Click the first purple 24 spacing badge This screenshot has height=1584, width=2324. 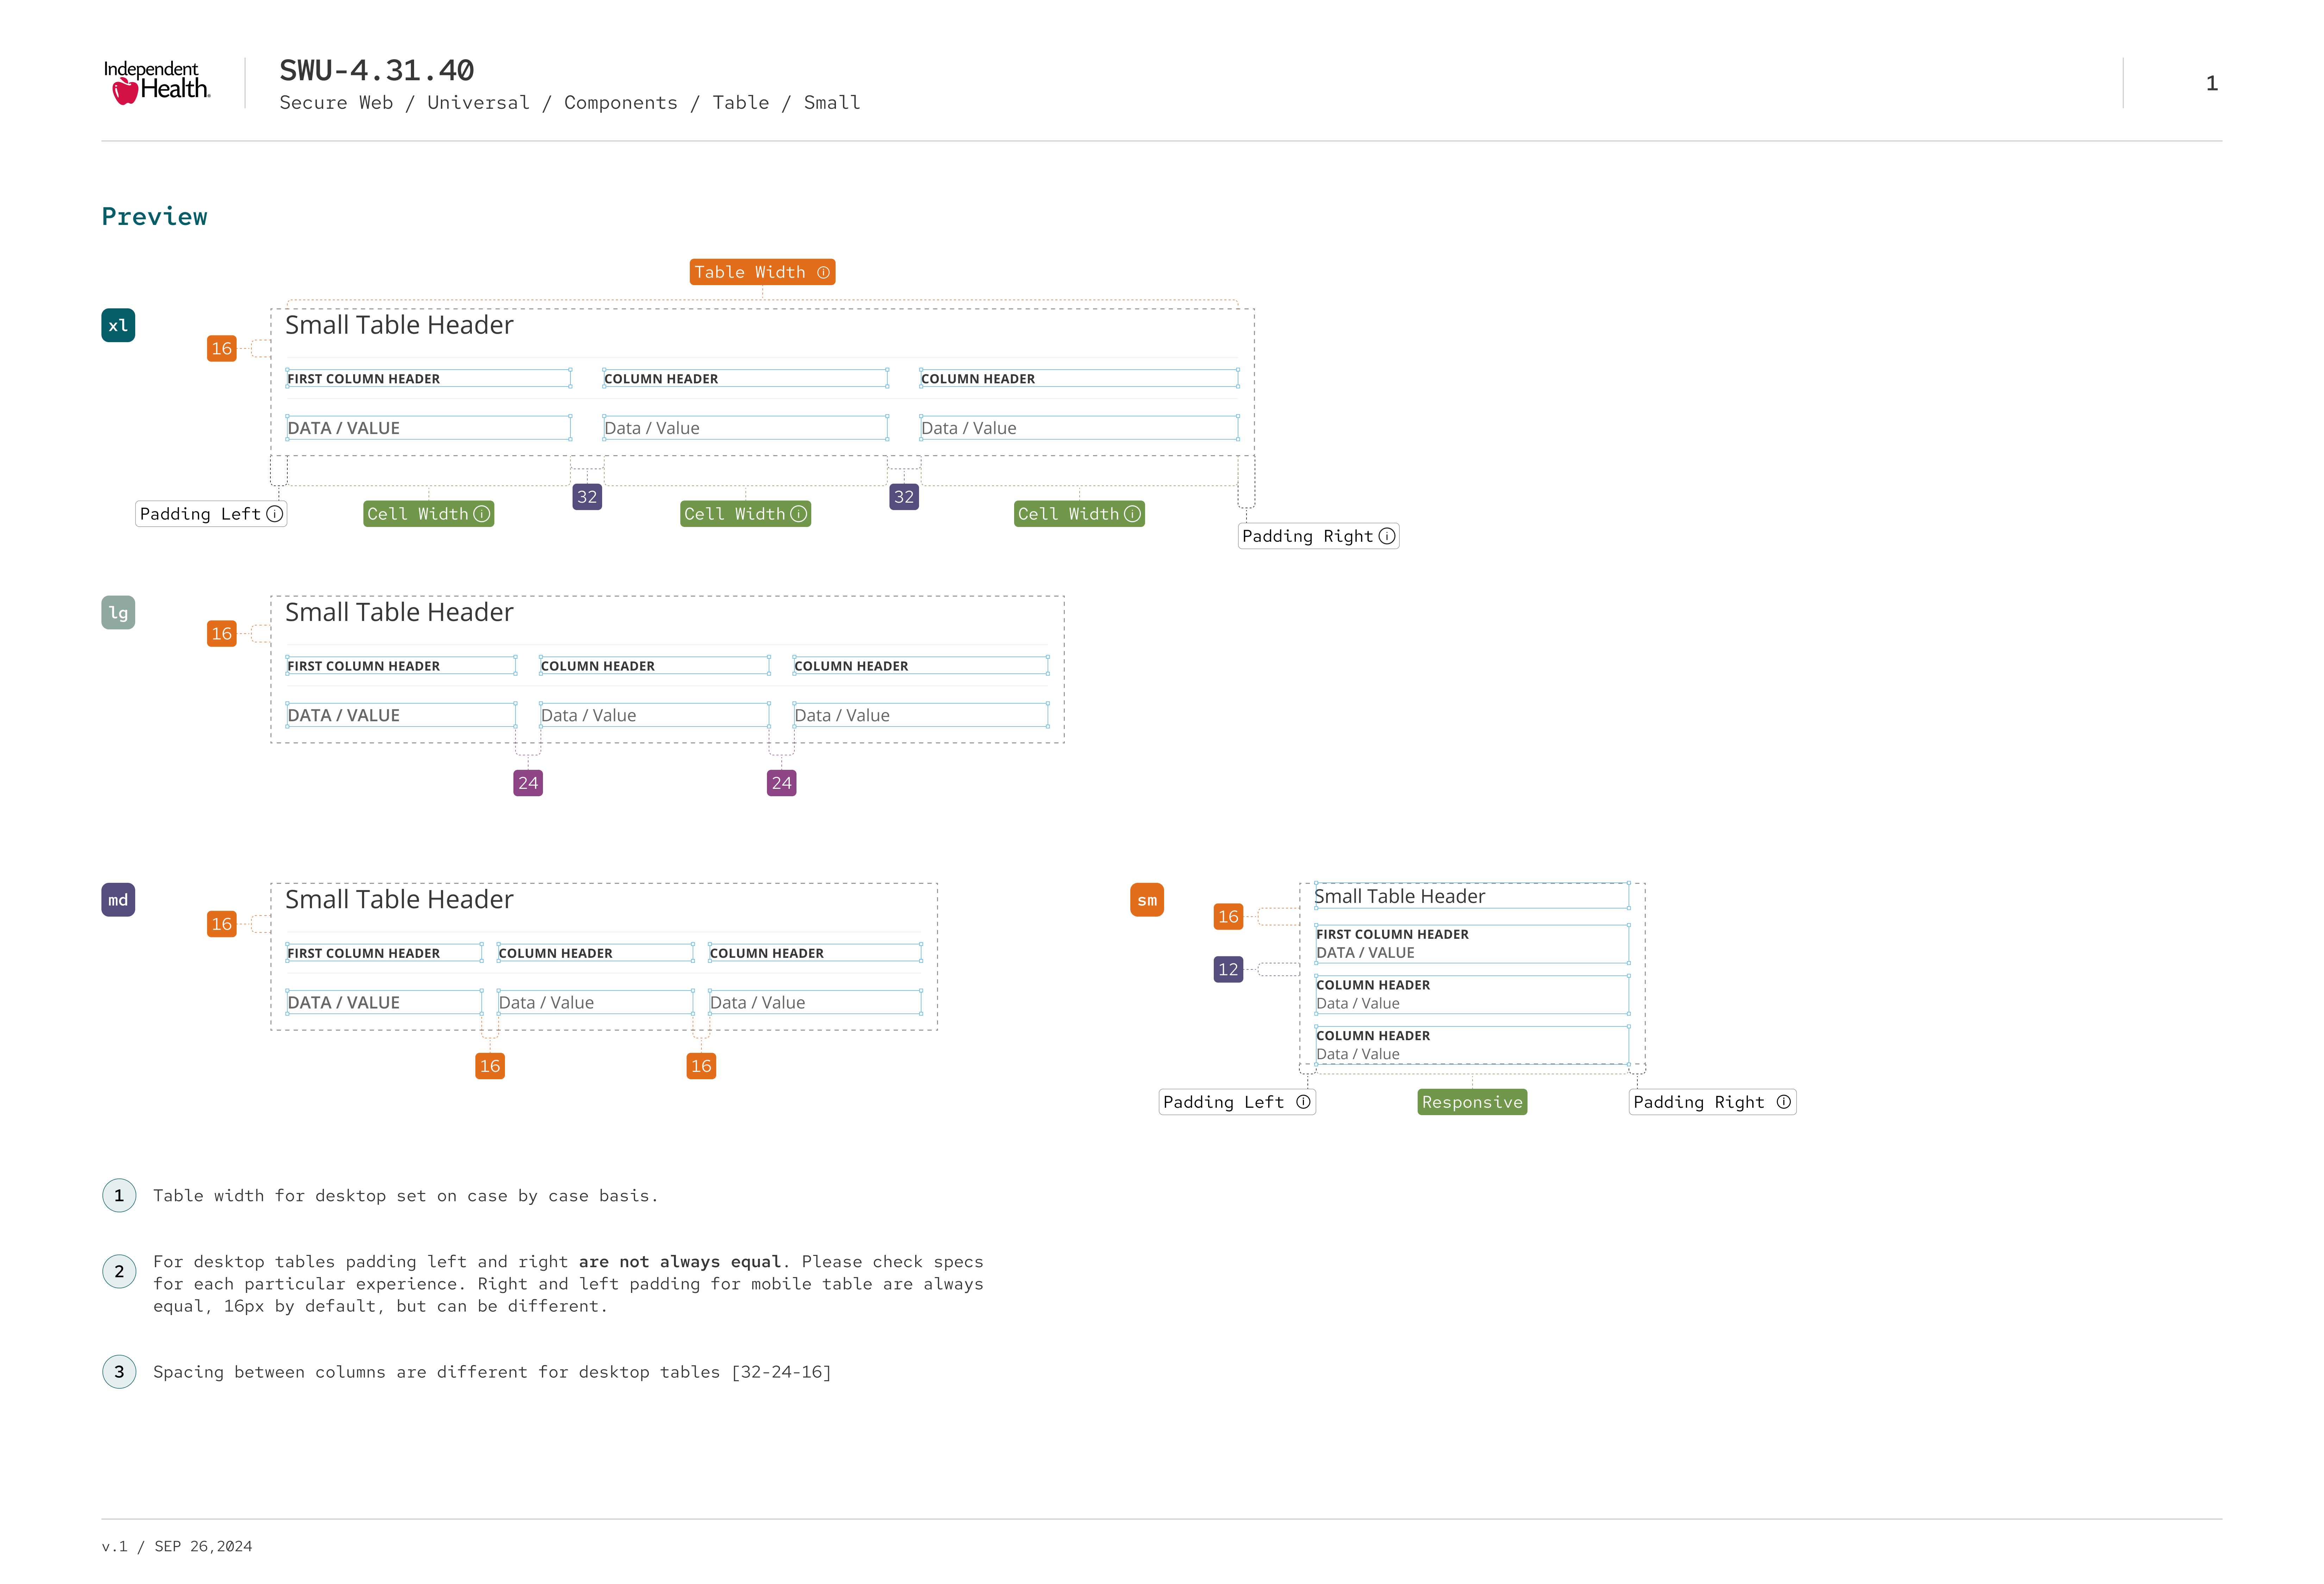(528, 784)
